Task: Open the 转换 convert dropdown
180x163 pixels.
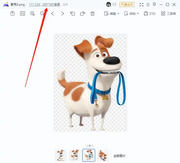Action: [131, 13]
